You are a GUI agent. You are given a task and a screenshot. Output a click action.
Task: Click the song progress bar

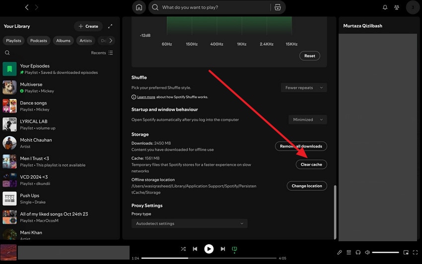click(209, 258)
